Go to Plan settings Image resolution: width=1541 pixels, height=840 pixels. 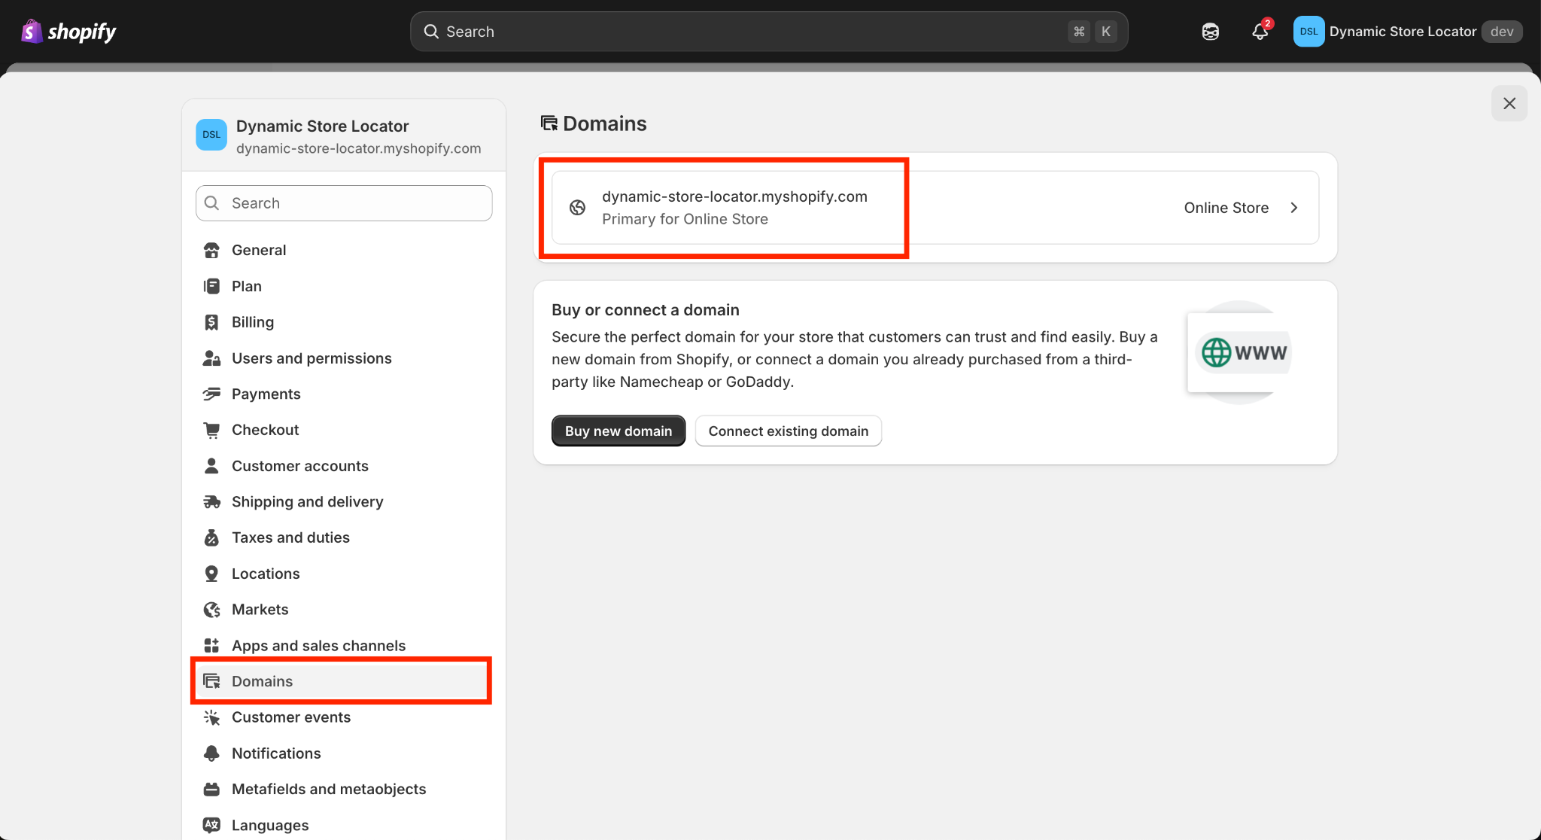pos(343,286)
